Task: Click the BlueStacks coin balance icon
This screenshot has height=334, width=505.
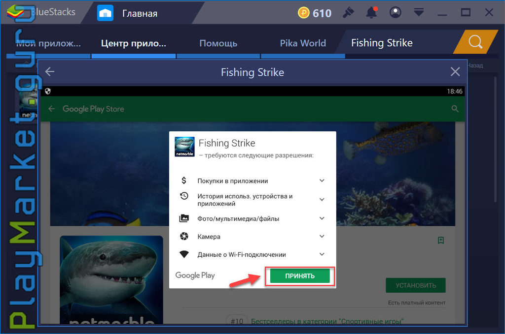Action: pos(303,13)
